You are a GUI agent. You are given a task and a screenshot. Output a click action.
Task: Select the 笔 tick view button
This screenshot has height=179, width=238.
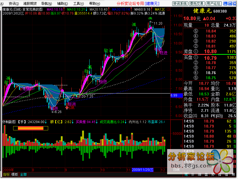186,175
